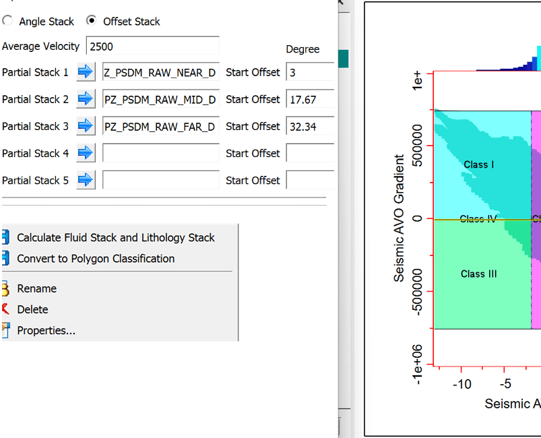Screen dimensions: 541x438
Task: Click the Average Velocity input field
Action: pyautogui.click(x=153, y=46)
